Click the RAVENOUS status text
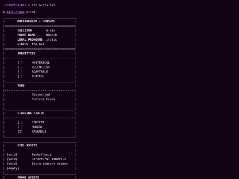Image resolution: width=239 pixels, height=179 pixels. pyautogui.click(x=39, y=132)
